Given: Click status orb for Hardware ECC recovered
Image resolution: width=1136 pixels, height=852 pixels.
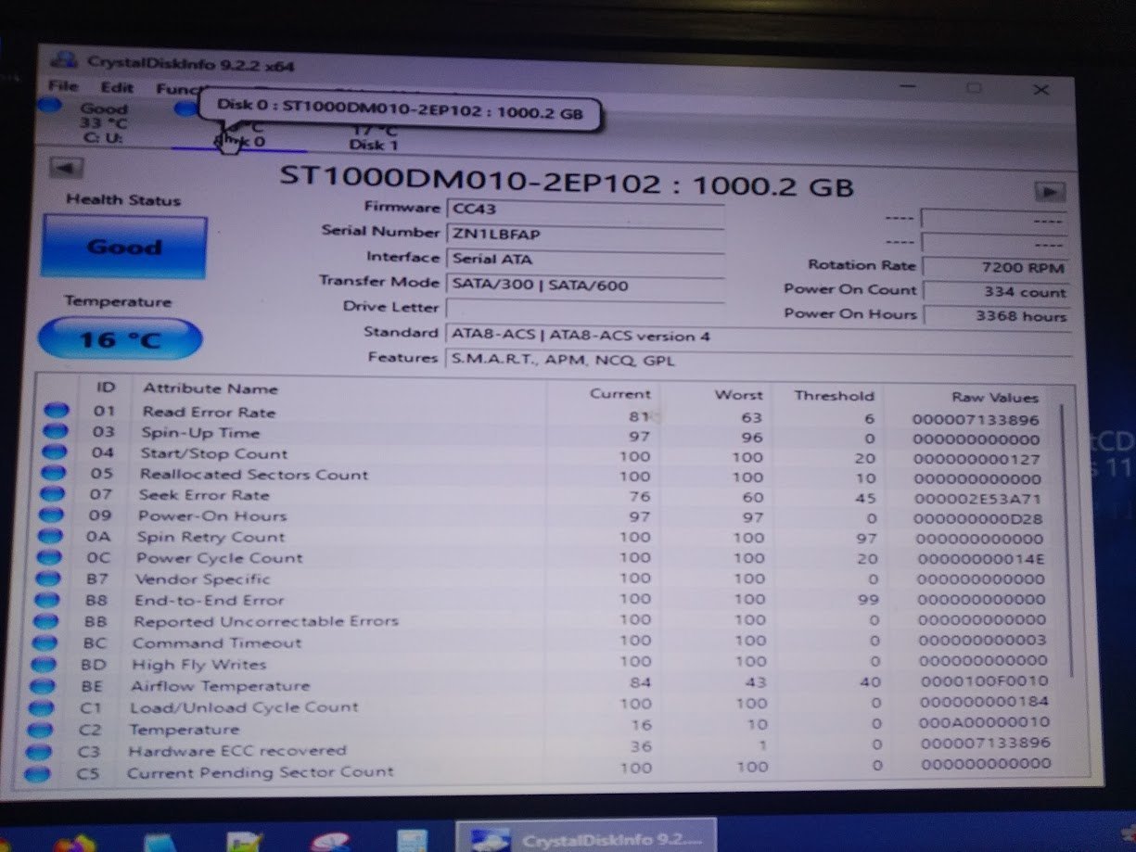Looking at the screenshot, I should pos(41,751).
